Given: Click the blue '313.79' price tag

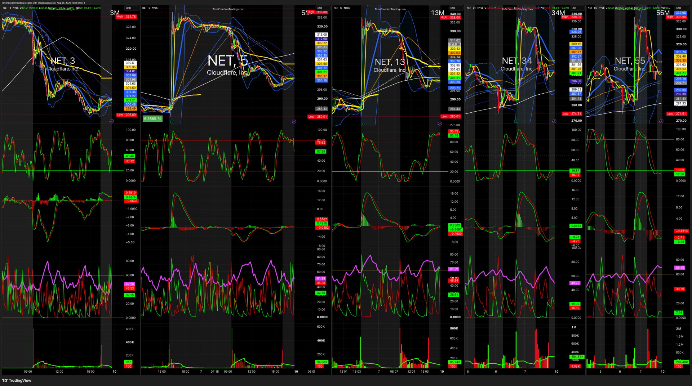Looking at the screenshot, I should coord(681,52).
